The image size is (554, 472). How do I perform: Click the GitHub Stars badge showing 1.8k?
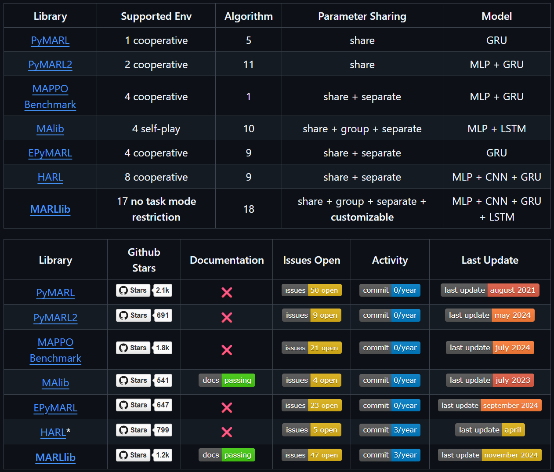[144, 348]
